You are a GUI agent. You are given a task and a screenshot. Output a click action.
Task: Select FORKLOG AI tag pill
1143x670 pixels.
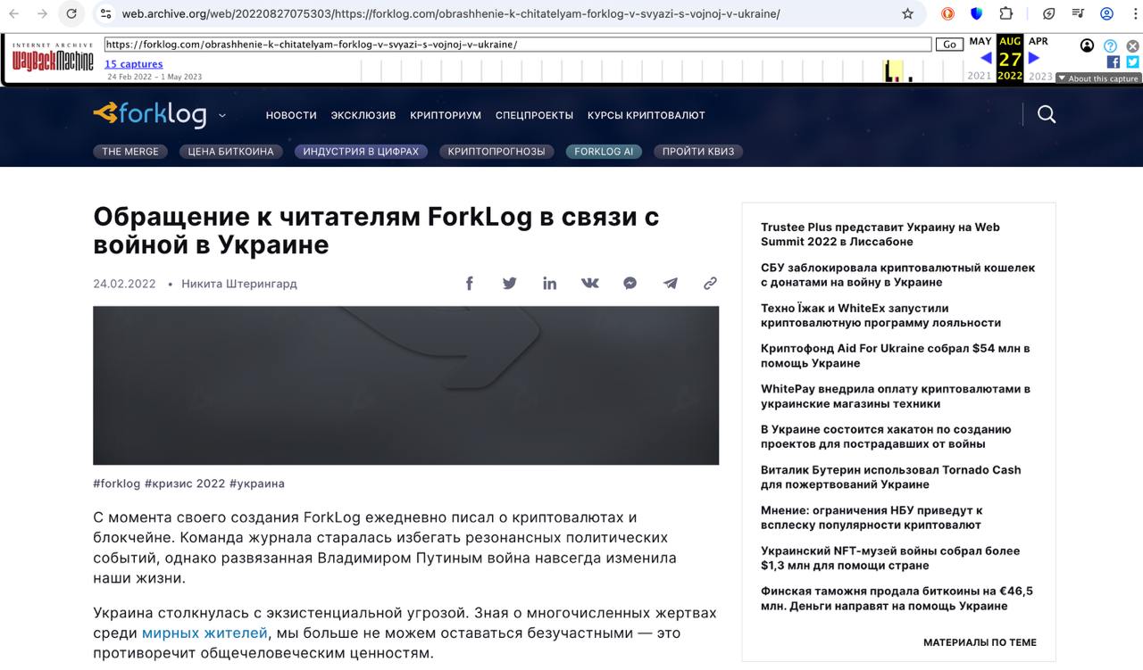point(604,152)
